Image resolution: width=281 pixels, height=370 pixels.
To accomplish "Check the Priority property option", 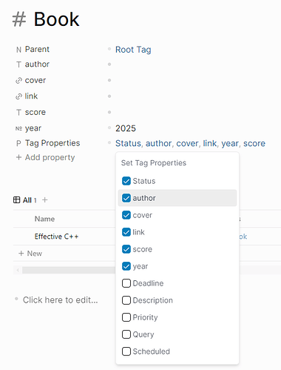I will 126,317.
